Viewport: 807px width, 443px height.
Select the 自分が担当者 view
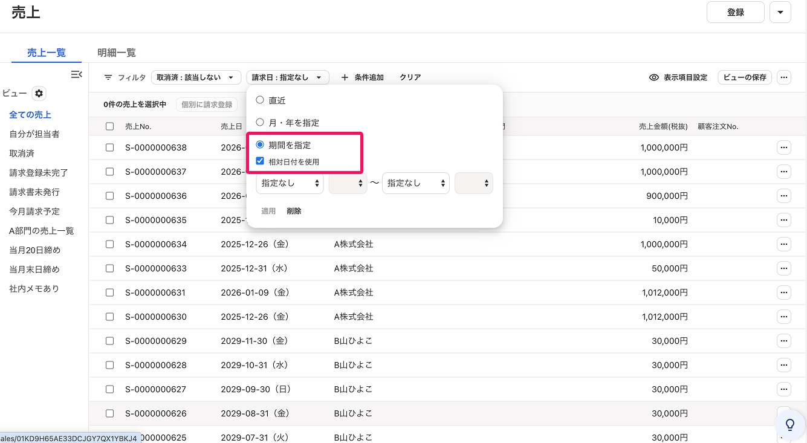pos(34,134)
